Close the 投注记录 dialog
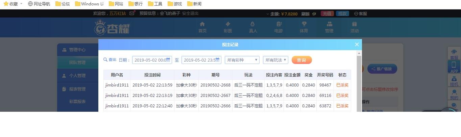461x137 pixels. [357, 44]
